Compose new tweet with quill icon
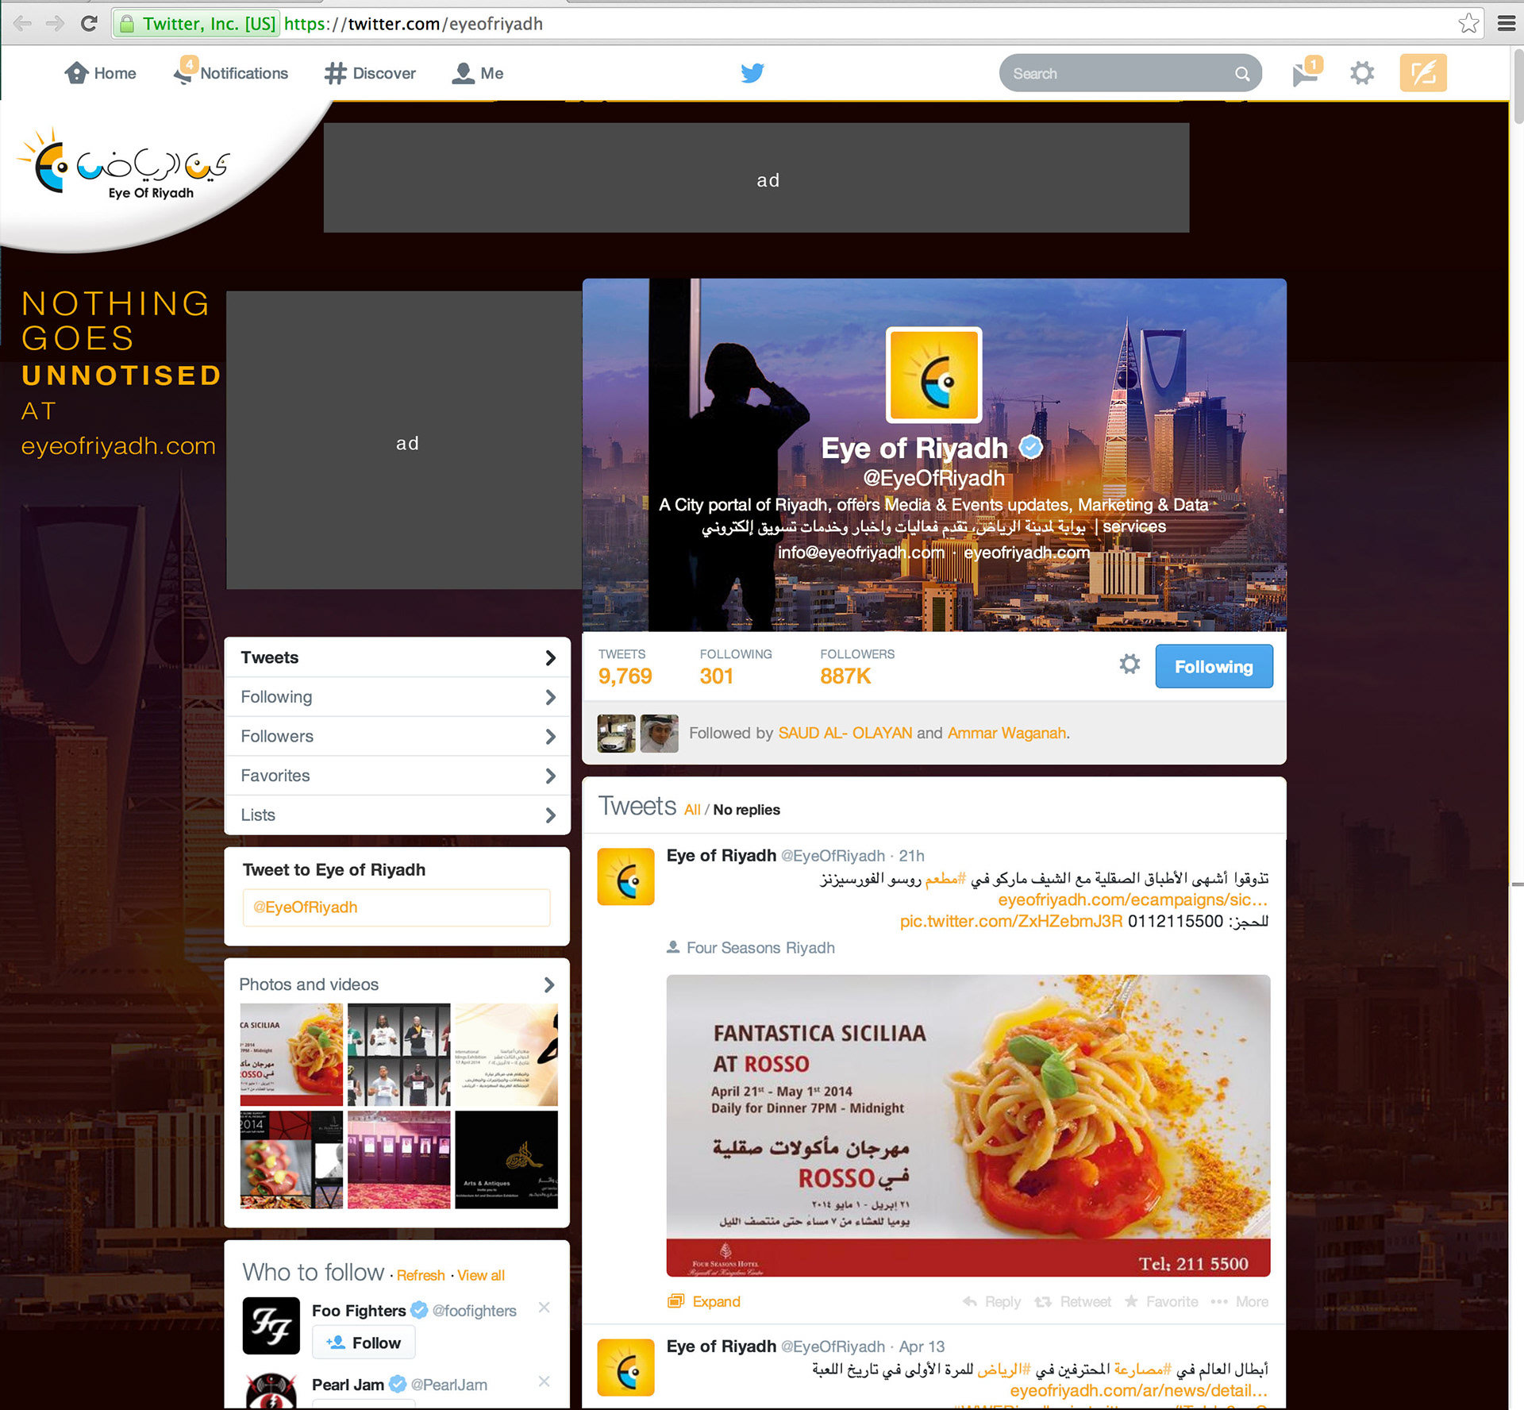The height and width of the screenshot is (1410, 1524). pyautogui.click(x=1423, y=73)
